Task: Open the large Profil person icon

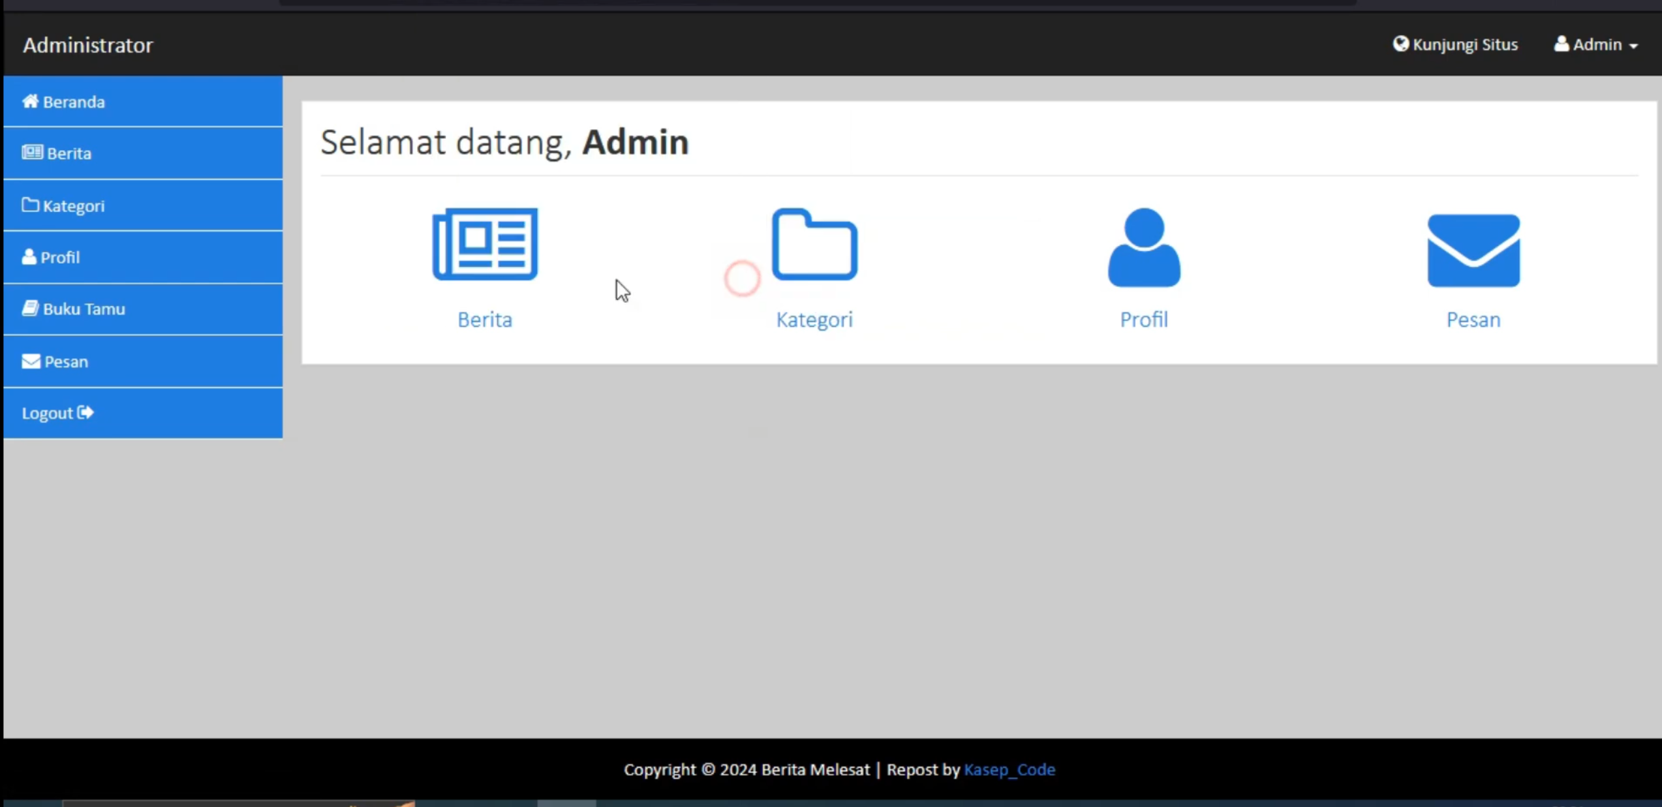Action: pyautogui.click(x=1144, y=248)
